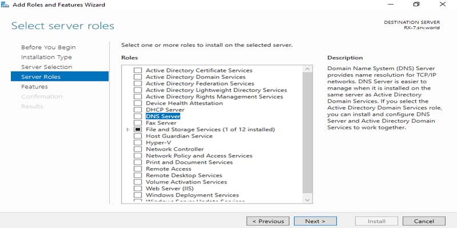Tick Network Policy and Access Services checkbox

(x=138, y=156)
